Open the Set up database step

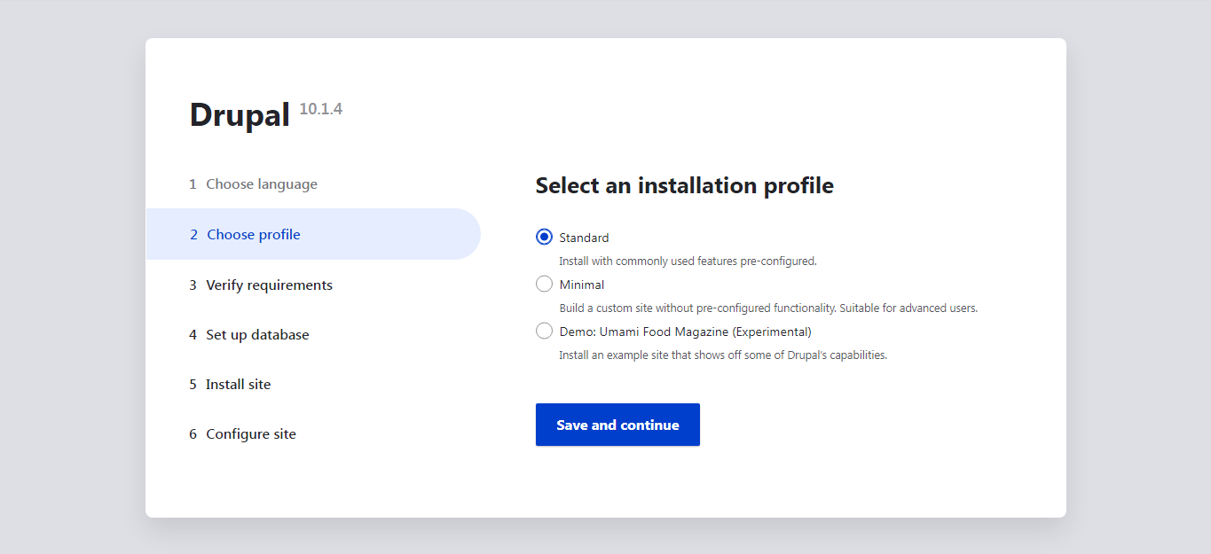pos(257,334)
